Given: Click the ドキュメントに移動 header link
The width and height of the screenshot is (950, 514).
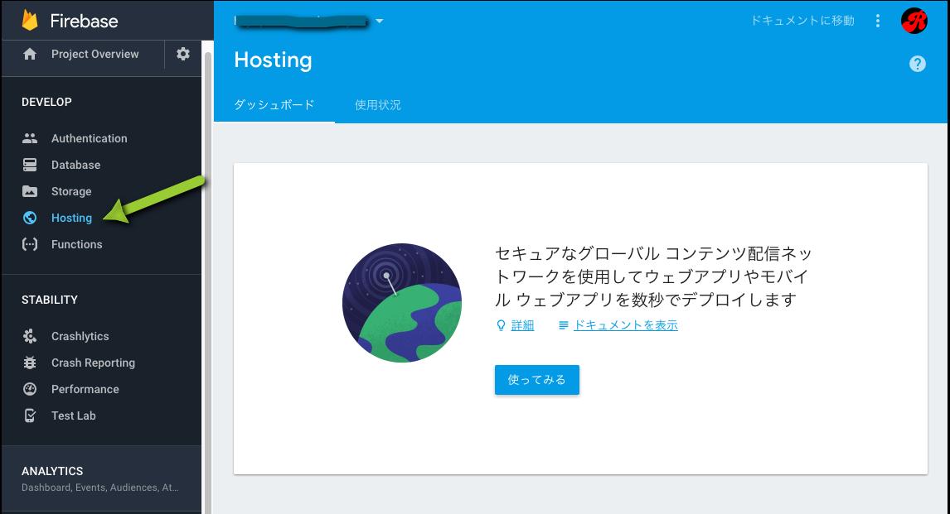Looking at the screenshot, I should point(802,21).
